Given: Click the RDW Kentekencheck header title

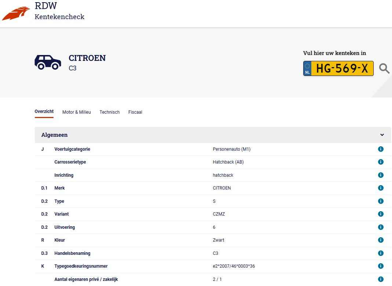Looking at the screenshot, I should [x=59, y=11].
